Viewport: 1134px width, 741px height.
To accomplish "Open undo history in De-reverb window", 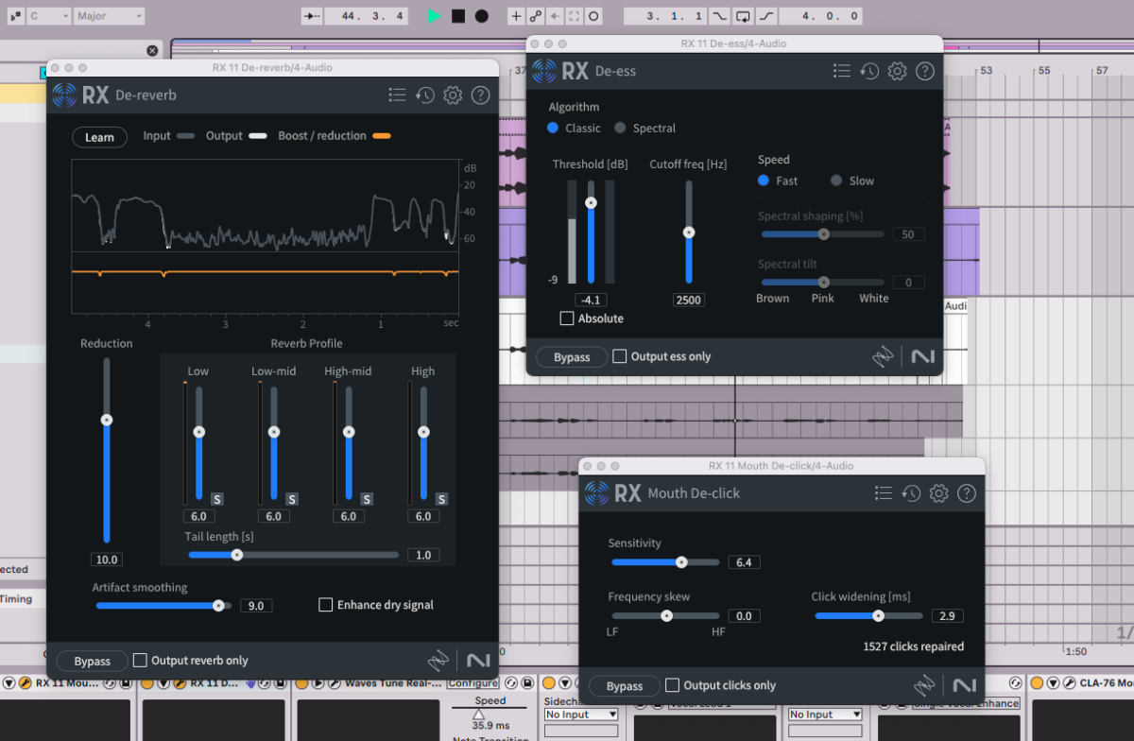I will coord(425,95).
